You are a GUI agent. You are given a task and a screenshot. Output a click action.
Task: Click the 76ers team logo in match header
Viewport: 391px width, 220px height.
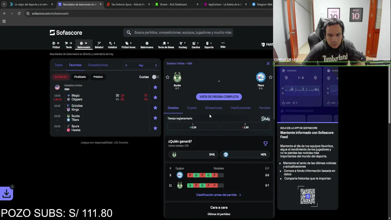(x=261, y=77)
